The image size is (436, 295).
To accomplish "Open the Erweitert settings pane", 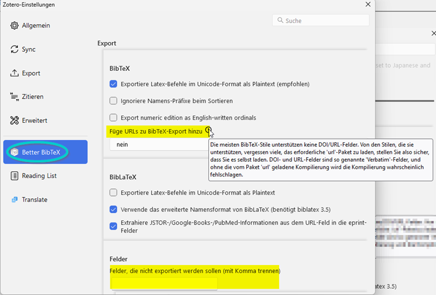I will click(x=46, y=120).
